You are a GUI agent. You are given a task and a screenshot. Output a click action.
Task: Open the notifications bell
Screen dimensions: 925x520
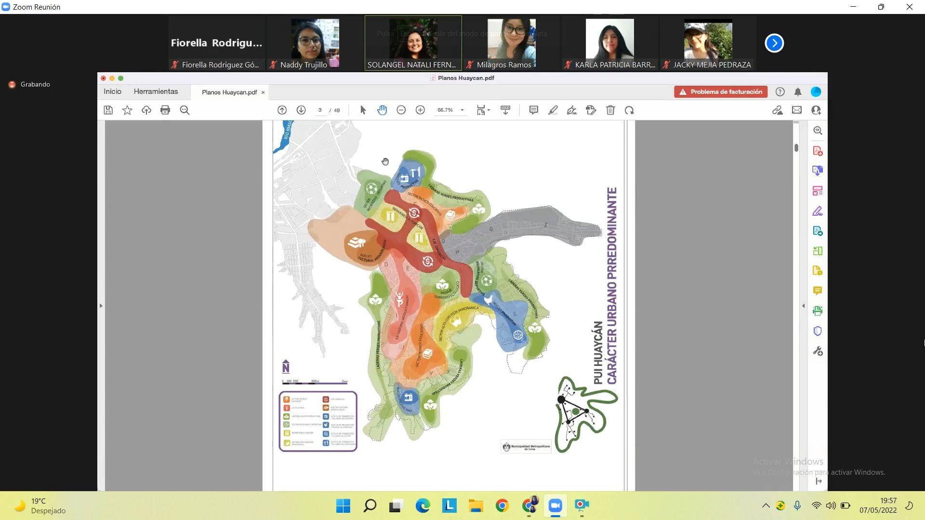tap(798, 92)
